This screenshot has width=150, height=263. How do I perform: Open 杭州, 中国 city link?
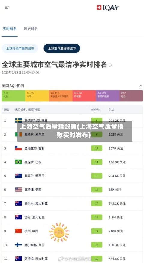click(x=31, y=231)
